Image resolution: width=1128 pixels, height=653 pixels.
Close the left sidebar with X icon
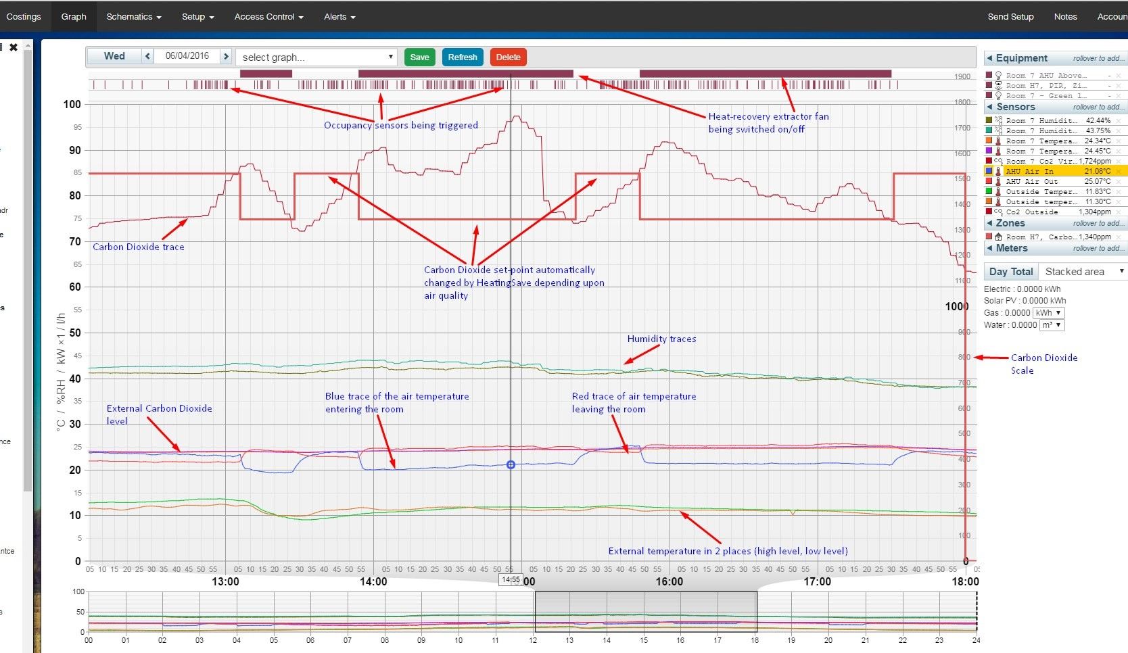pyautogui.click(x=14, y=47)
